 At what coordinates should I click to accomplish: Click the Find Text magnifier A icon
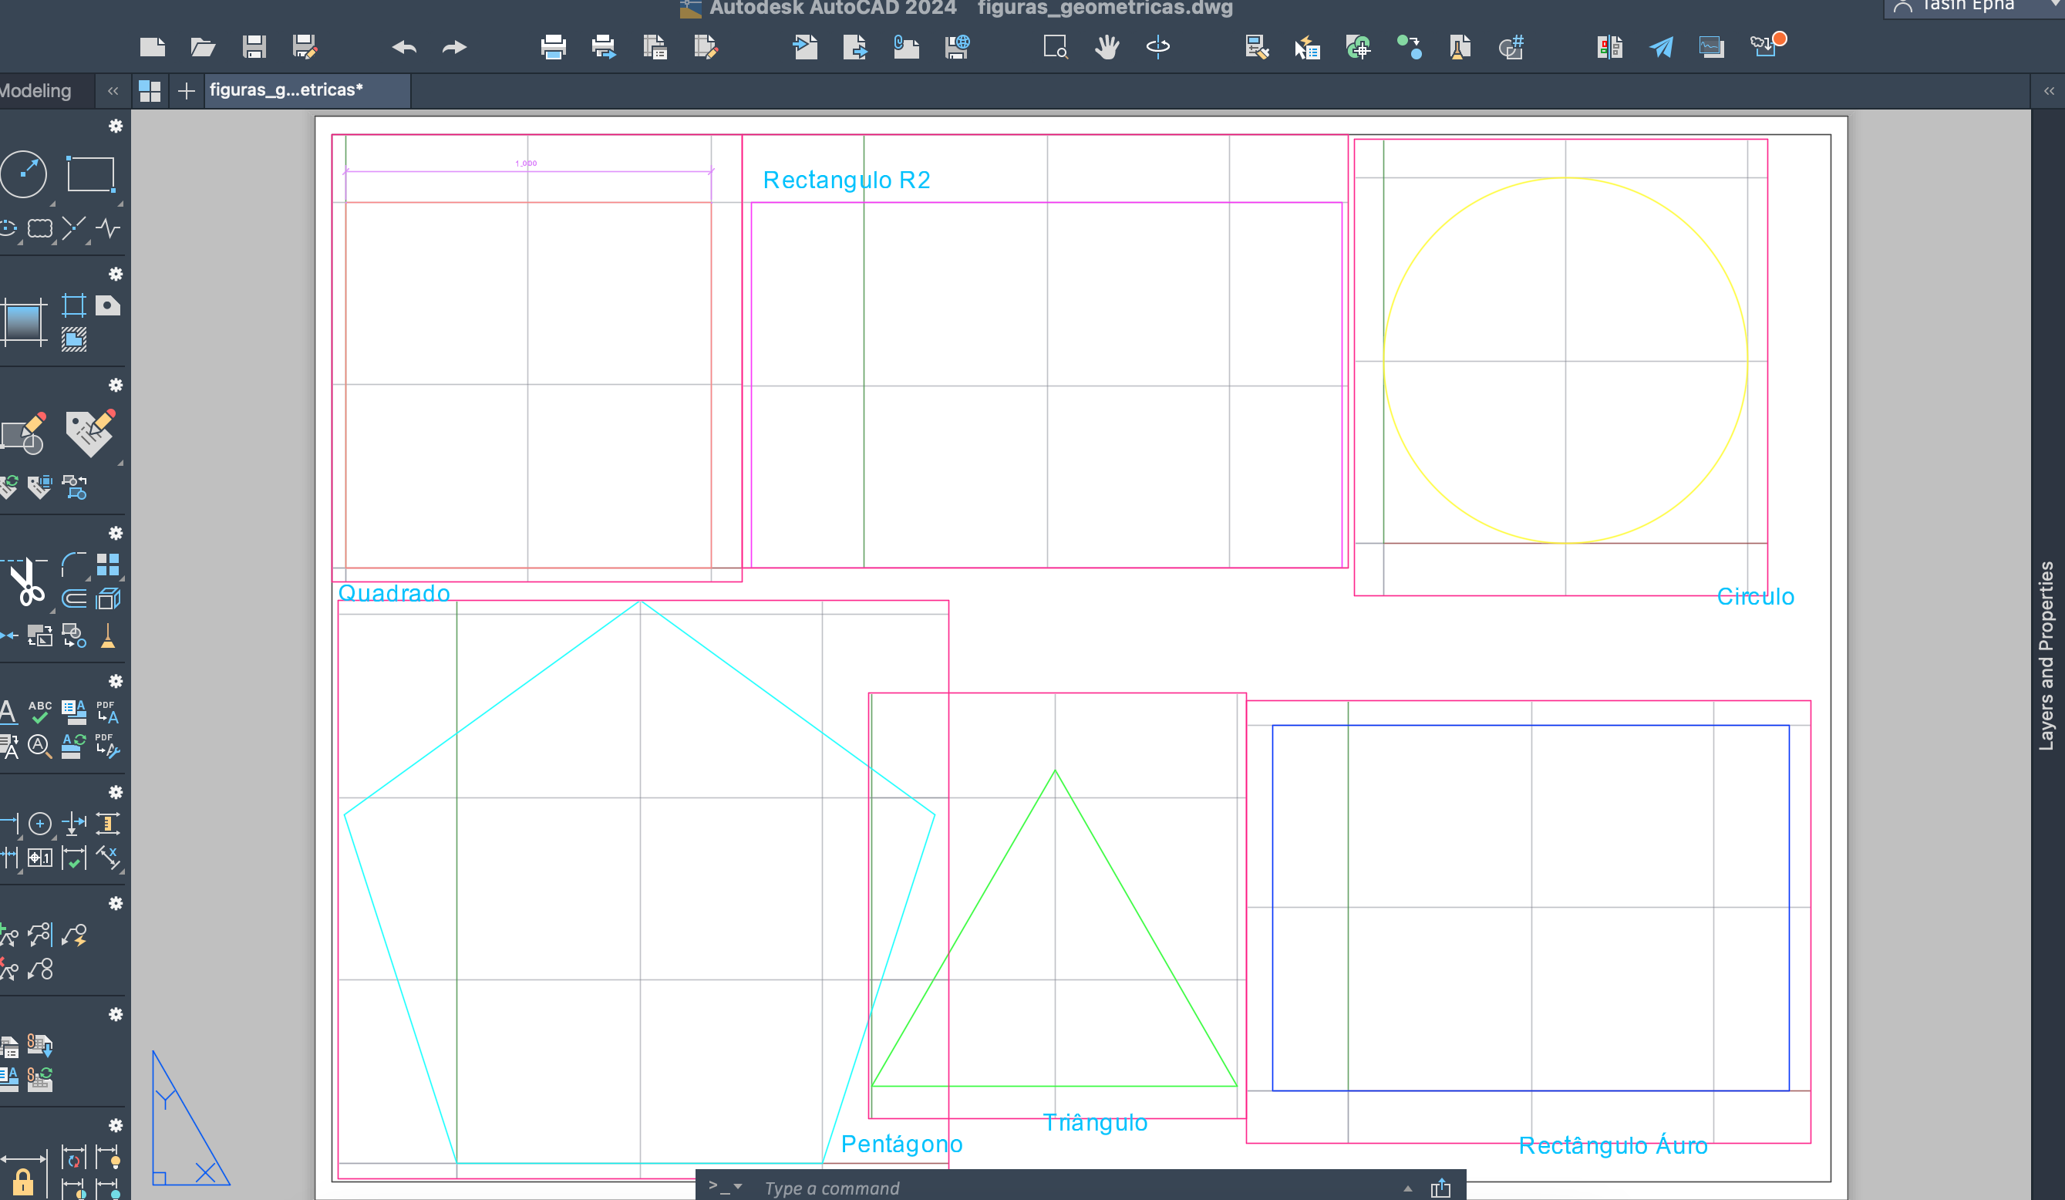click(39, 746)
